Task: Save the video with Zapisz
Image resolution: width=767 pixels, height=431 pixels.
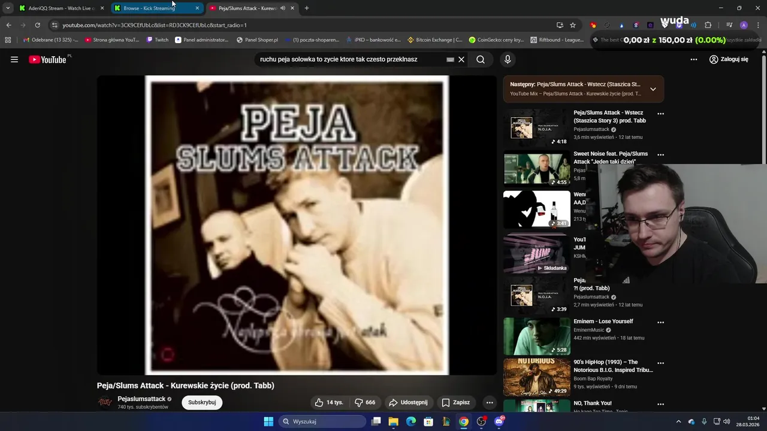Action: tap(456, 402)
